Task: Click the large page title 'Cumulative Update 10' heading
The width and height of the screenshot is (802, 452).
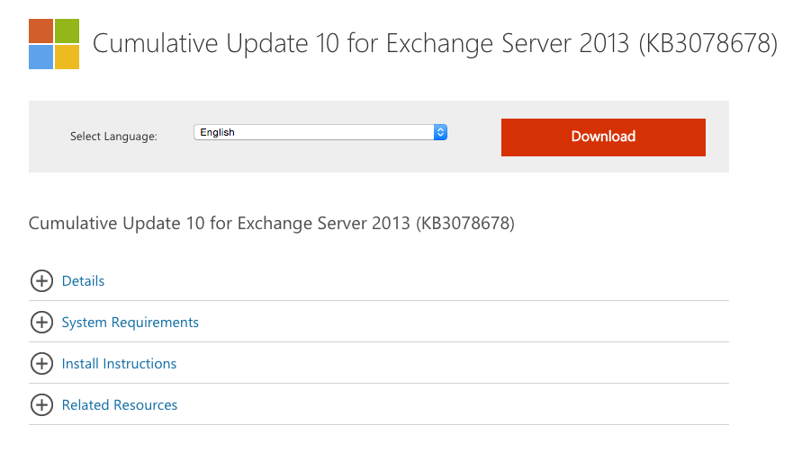Action: coord(435,43)
